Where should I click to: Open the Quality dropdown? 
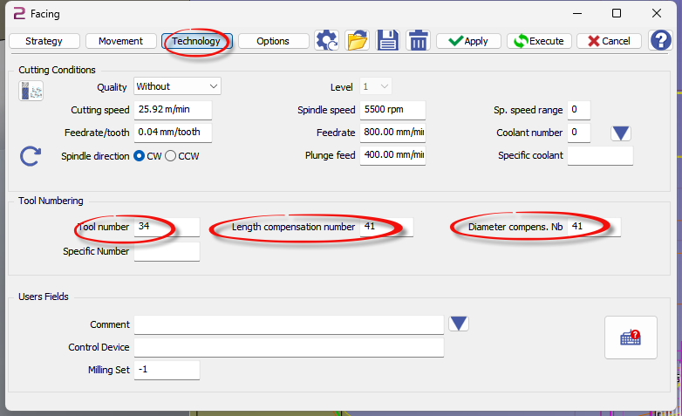coord(177,86)
